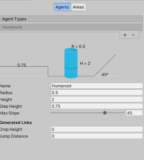The width and height of the screenshot is (144, 160).
Task: Click the 45° slope diagram label
Action: pyautogui.click(x=105, y=75)
